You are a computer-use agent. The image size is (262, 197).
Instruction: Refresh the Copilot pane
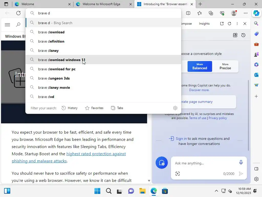pyautogui.click(x=230, y=24)
